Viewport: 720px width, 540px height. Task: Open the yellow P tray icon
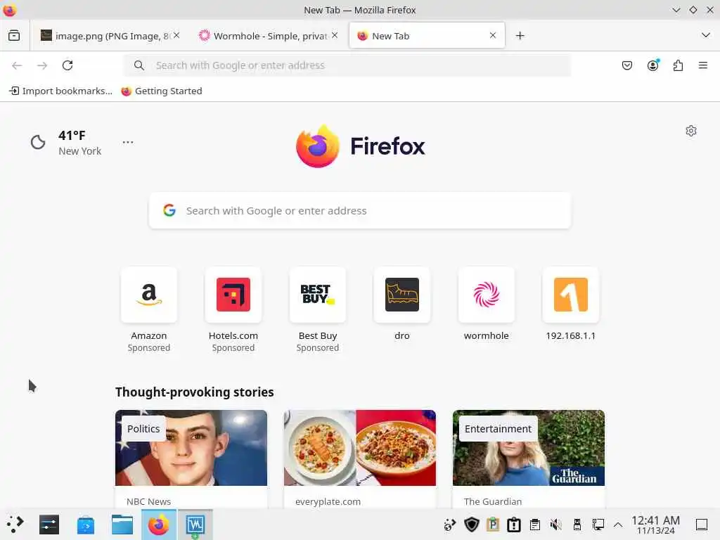point(493,525)
